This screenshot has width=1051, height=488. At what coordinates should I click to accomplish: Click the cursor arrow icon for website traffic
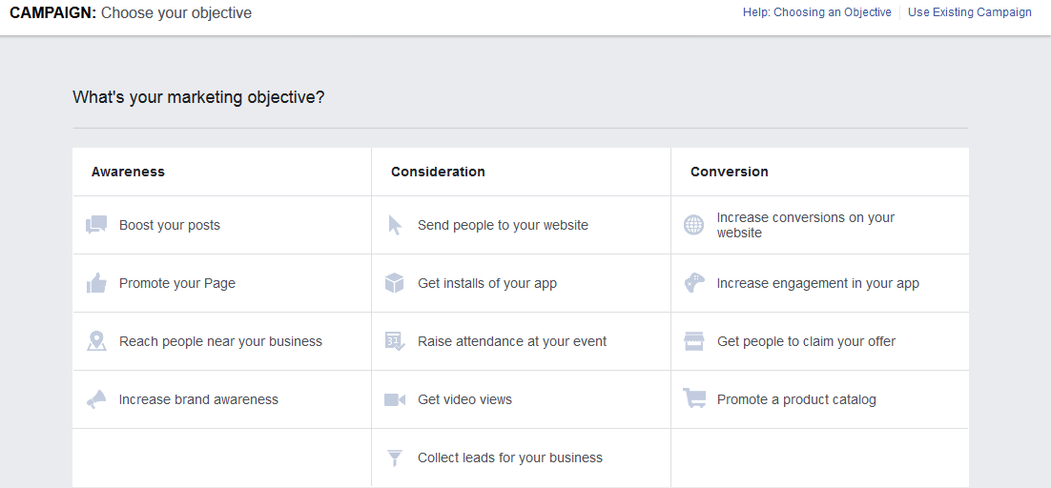point(395,225)
